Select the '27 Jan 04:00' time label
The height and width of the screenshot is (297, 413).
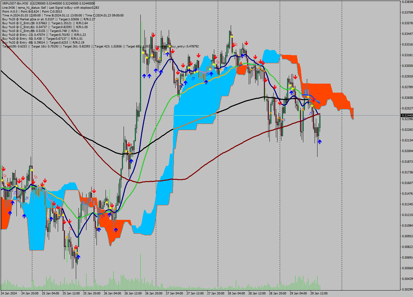175,293
